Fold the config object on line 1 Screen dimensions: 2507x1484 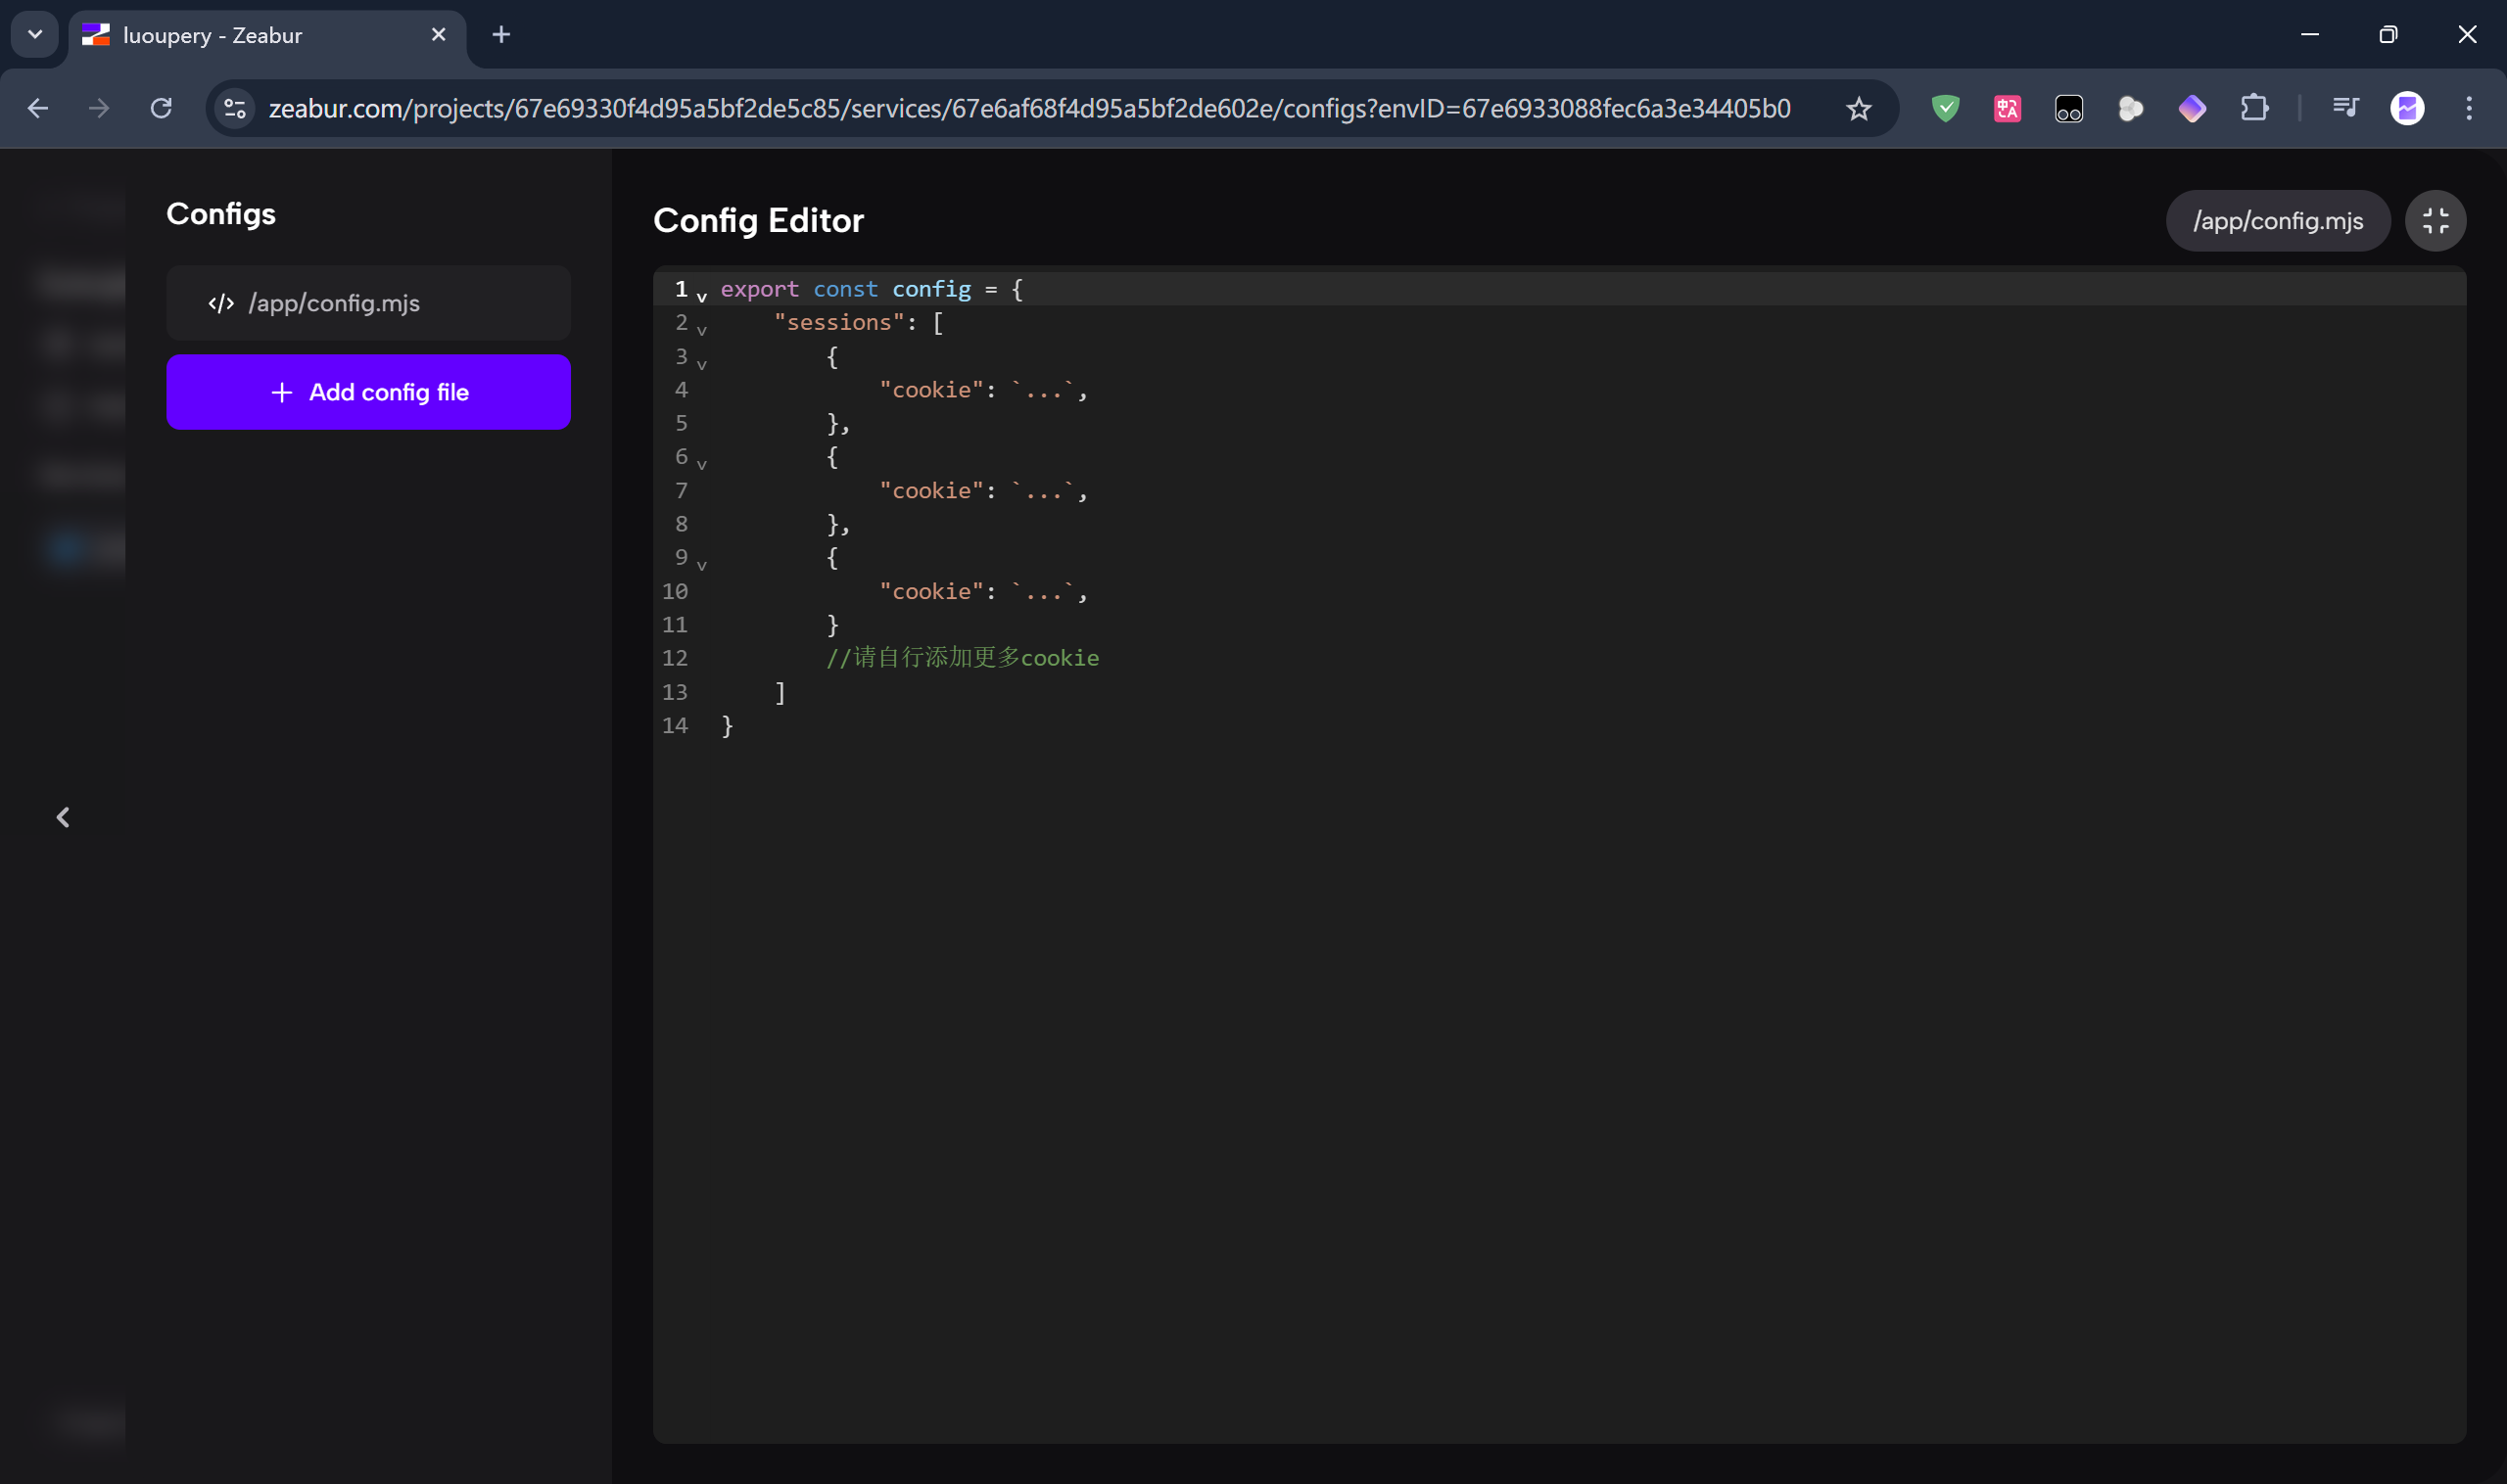(701, 296)
